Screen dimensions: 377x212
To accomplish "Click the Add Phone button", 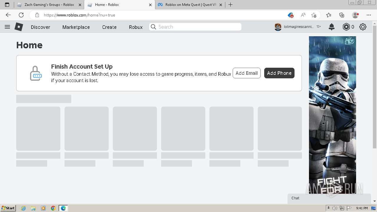I will click(279, 73).
